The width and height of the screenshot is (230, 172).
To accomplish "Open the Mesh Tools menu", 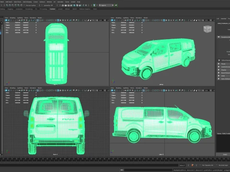I will pos(18,2).
